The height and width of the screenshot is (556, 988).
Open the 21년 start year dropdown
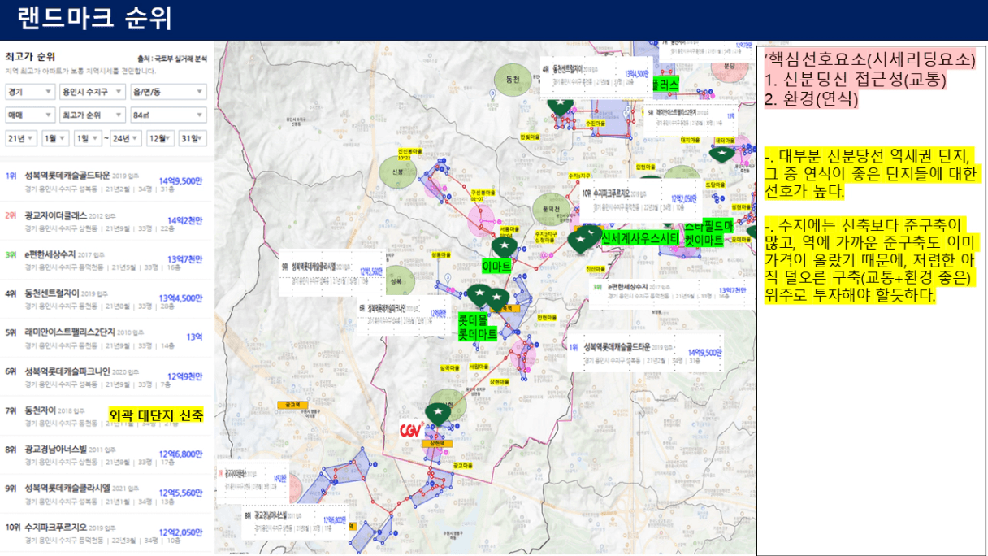click(x=20, y=137)
